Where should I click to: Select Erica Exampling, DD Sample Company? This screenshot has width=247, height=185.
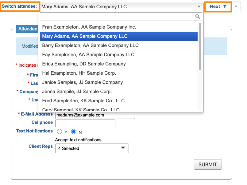click(84, 64)
